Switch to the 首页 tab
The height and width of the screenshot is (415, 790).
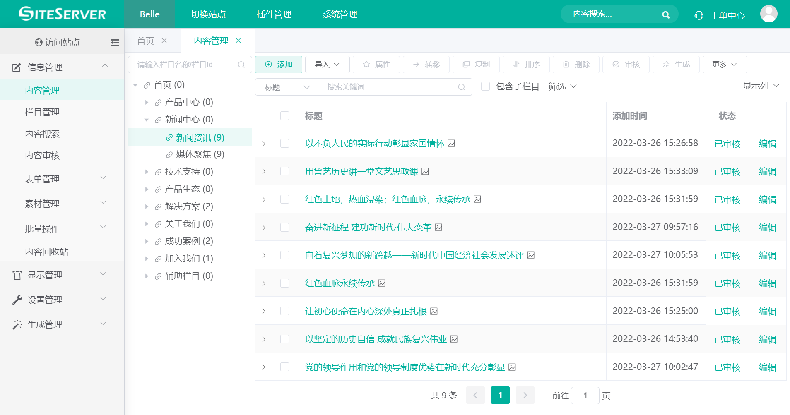point(145,41)
